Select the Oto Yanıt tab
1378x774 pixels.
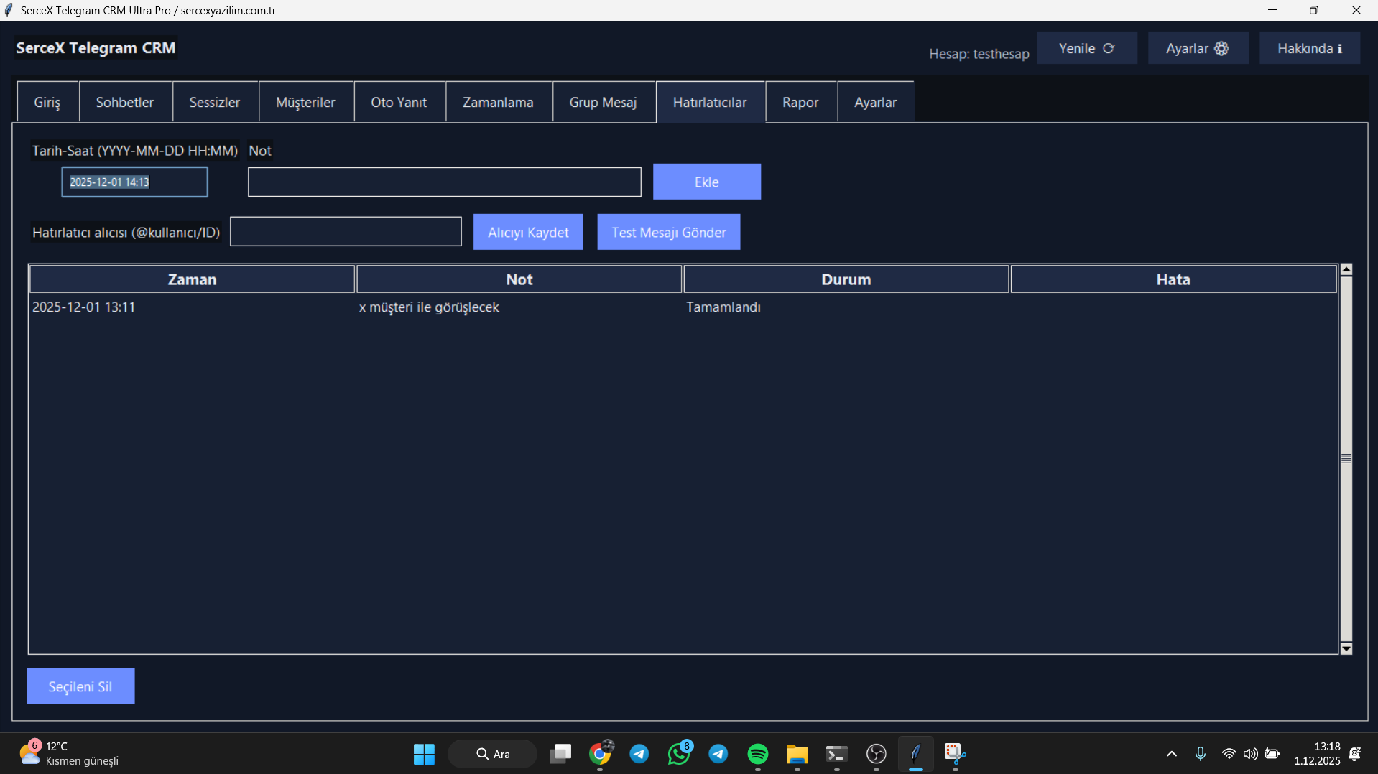(x=399, y=102)
